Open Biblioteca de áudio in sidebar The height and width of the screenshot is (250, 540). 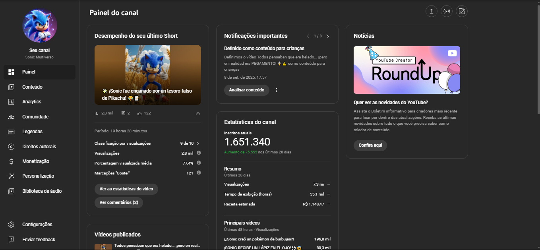pyautogui.click(x=42, y=191)
